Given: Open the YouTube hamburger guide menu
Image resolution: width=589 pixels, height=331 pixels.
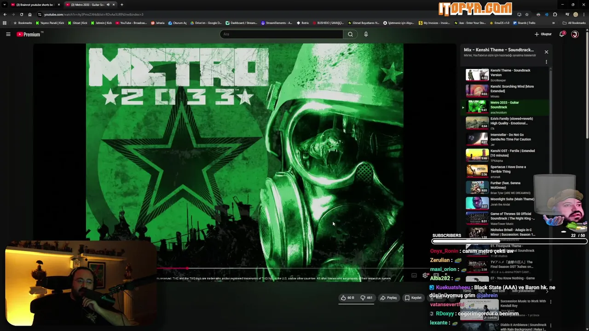Looking at the screenshot, I should [x=8, y=34].
